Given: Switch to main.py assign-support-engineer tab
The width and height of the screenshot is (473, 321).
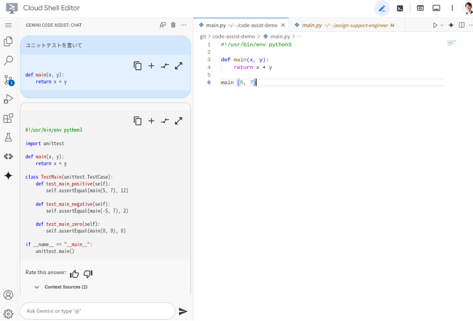Looking at the screenshot, I should click(345, 25).
